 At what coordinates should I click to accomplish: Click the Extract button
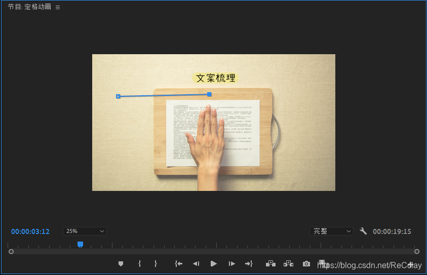[x=288, y=263]
